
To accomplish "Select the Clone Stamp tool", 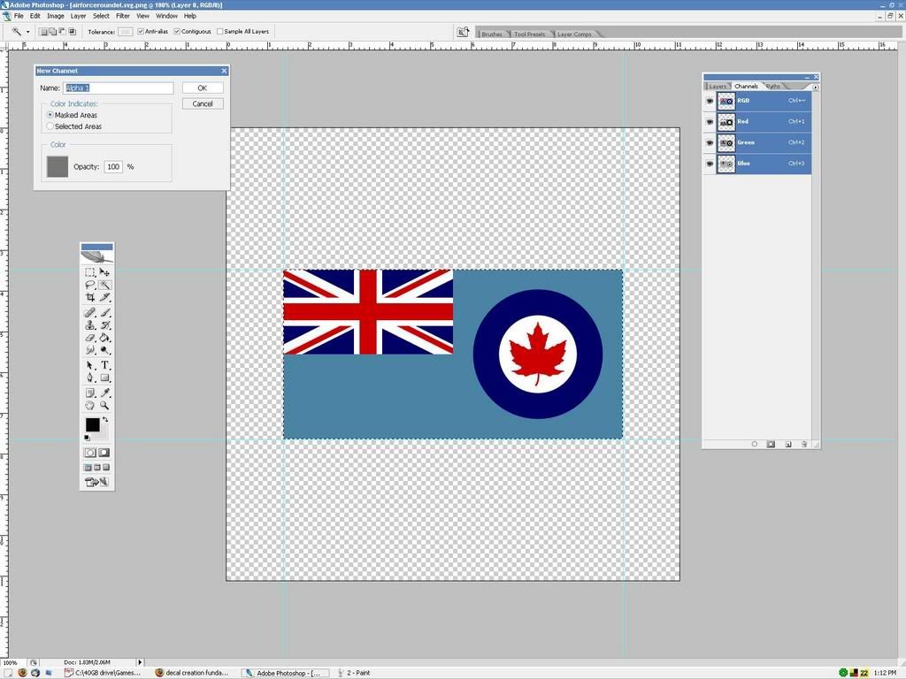I will coord(89,325).
